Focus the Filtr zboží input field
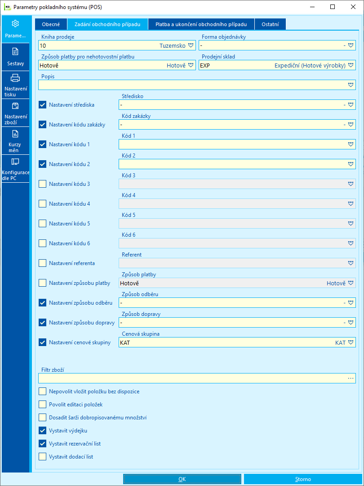364x486 pixels. point(197,378)
